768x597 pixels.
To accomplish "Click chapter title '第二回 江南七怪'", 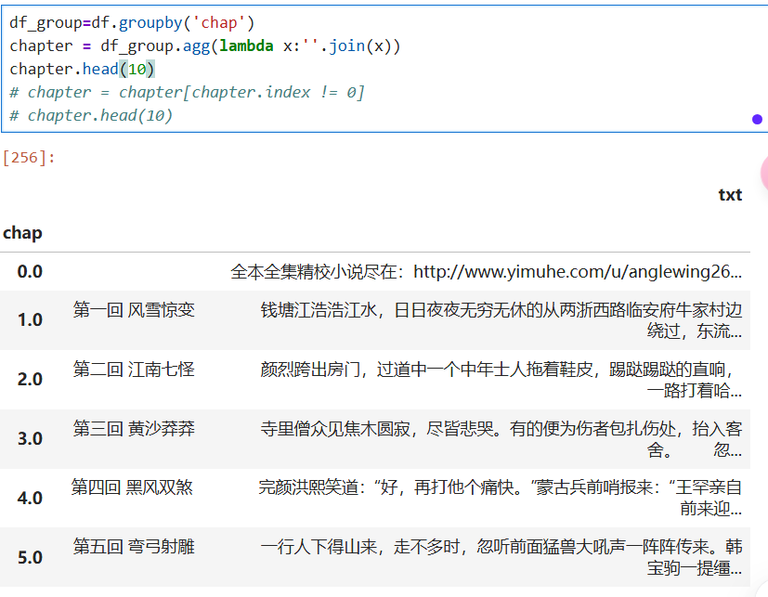I will coord(134,370).
